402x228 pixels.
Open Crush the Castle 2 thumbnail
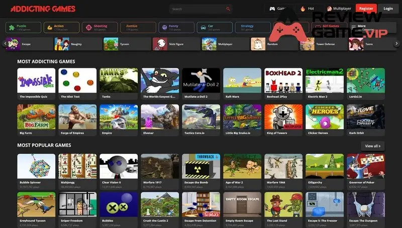160,204
